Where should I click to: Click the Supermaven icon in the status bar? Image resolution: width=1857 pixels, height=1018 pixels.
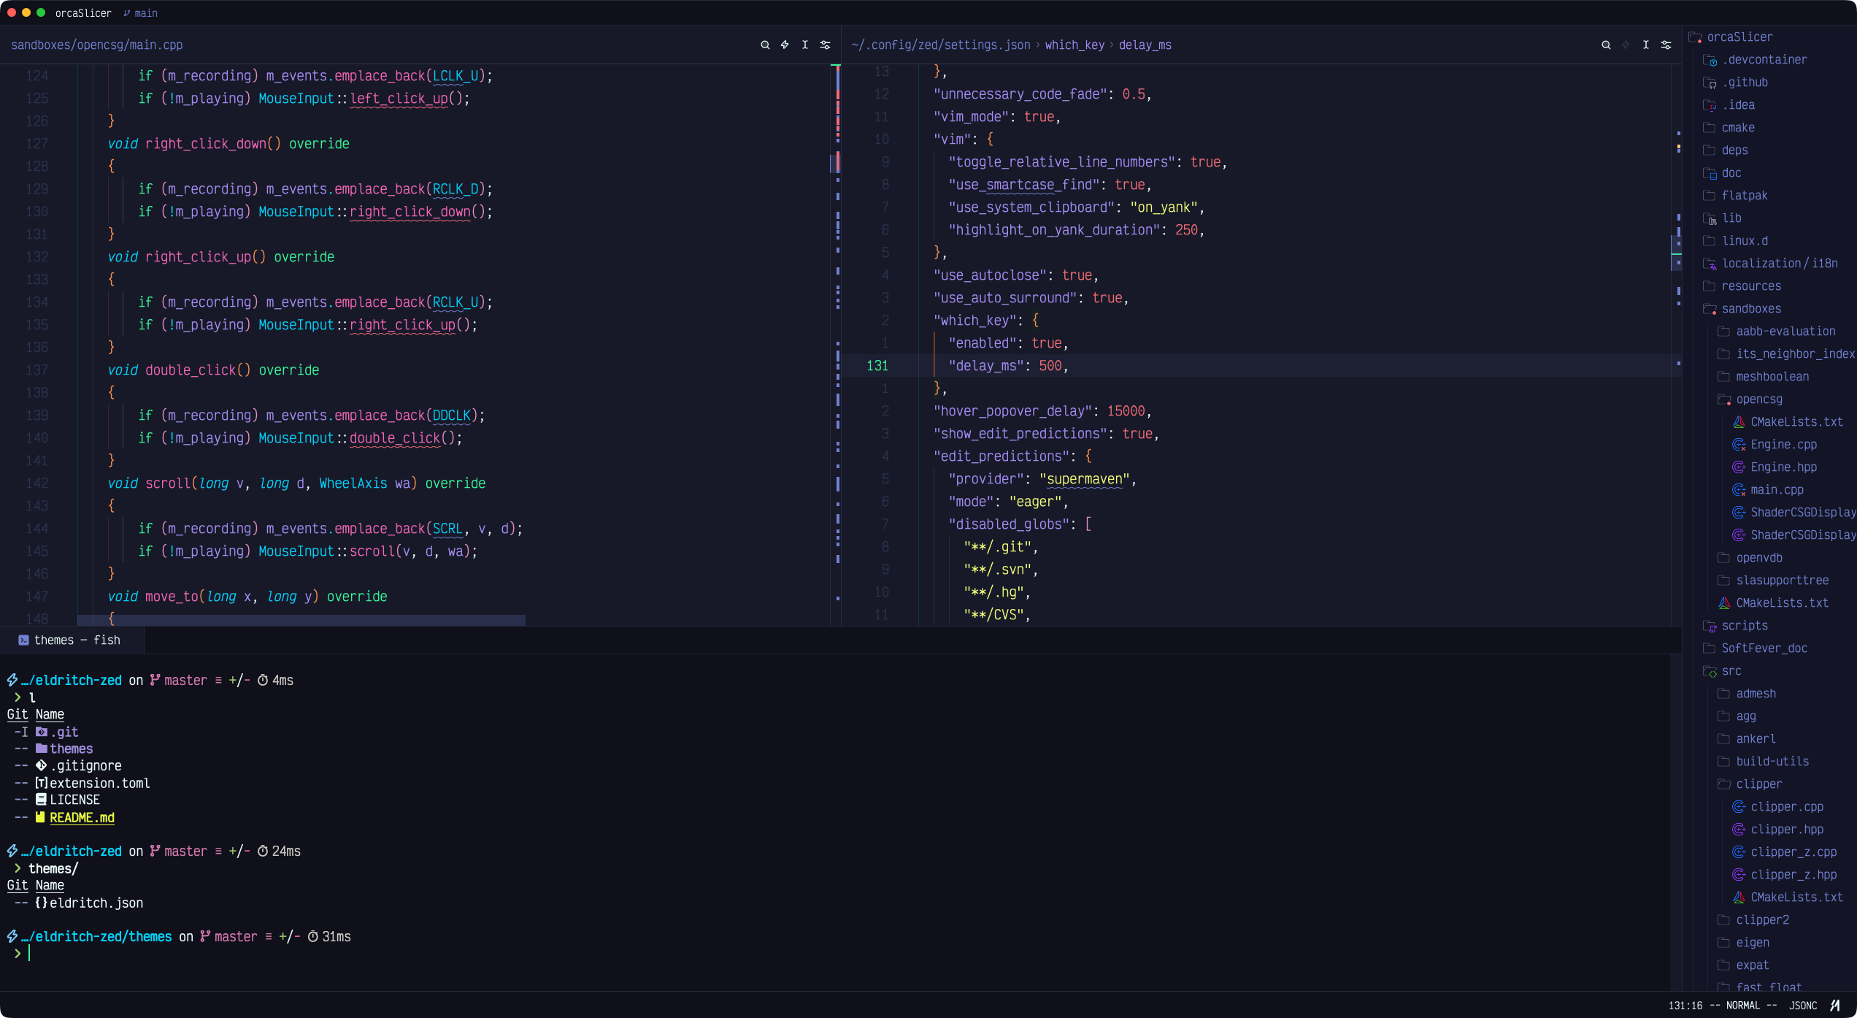click(x=1835, y=1006)
